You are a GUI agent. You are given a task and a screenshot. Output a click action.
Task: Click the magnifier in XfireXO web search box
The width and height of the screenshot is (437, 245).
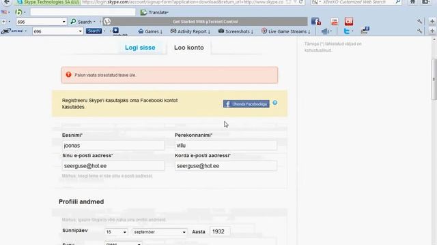click(x=398, y=2)
